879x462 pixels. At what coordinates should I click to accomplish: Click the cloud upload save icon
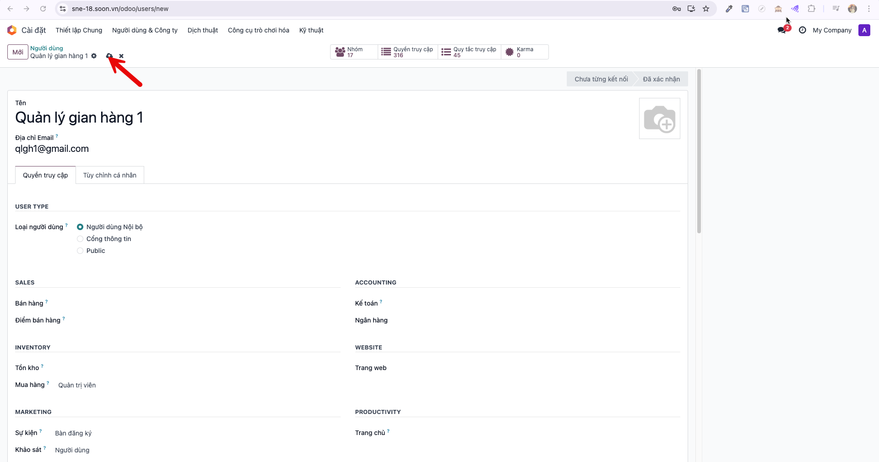click(109, 56)
